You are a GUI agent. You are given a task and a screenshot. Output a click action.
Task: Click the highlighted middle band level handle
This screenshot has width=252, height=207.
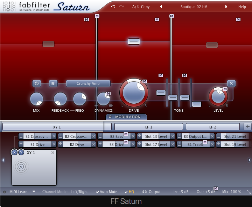point(134,42)
